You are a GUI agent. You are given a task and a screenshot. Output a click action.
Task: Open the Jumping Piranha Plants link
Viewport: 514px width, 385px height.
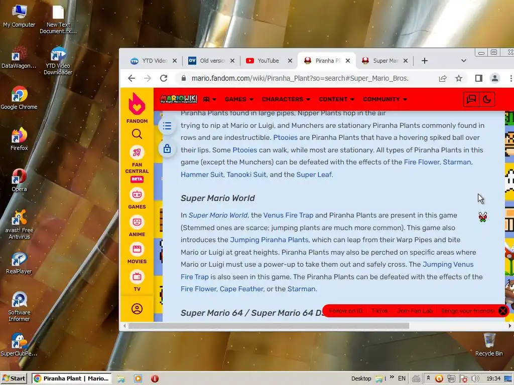click(x=269, y=240)
